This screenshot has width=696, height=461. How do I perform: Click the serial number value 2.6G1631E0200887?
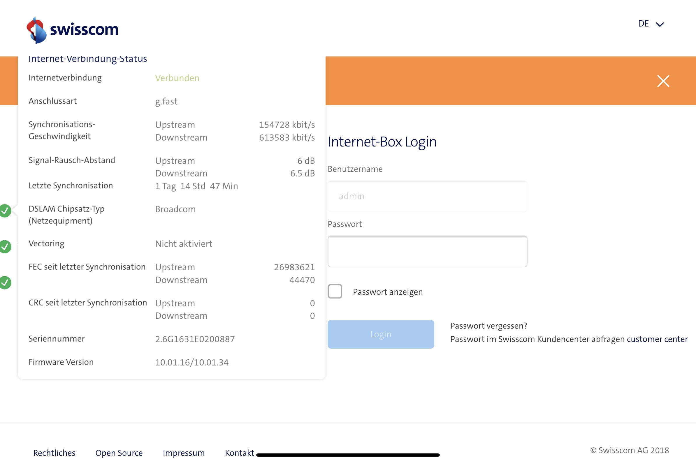pos(195,339)
